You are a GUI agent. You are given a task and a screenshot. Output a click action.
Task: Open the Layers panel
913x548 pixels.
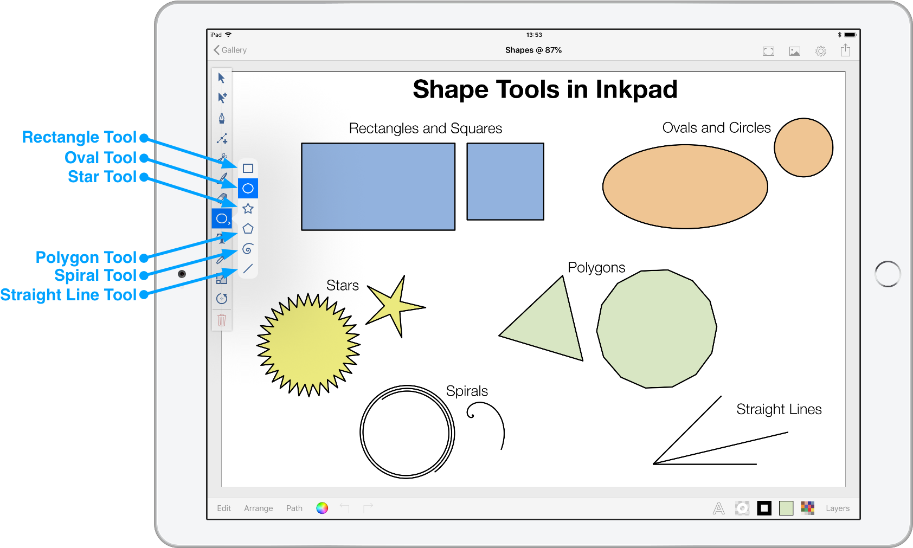837,508
